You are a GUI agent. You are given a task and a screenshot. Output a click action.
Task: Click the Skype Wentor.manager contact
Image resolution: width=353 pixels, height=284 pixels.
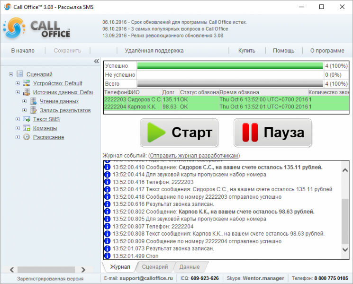tap(263, 278)
